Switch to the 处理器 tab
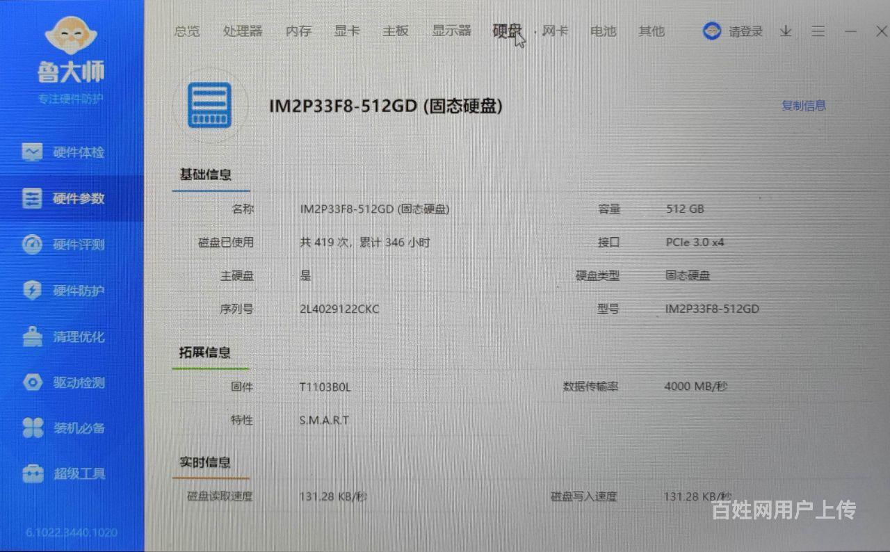This screenshot has width=890, height=552. click(x=243, y=31)
